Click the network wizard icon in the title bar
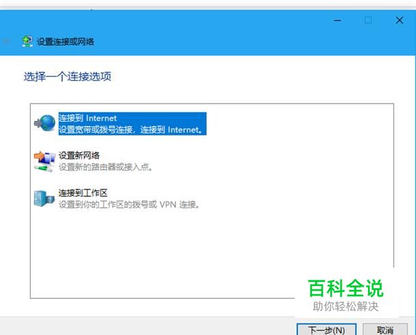The height and width of the screenshot is (335, 416). (27, 42)
